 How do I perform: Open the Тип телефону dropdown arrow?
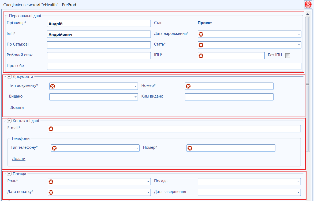tap(137, 148)
